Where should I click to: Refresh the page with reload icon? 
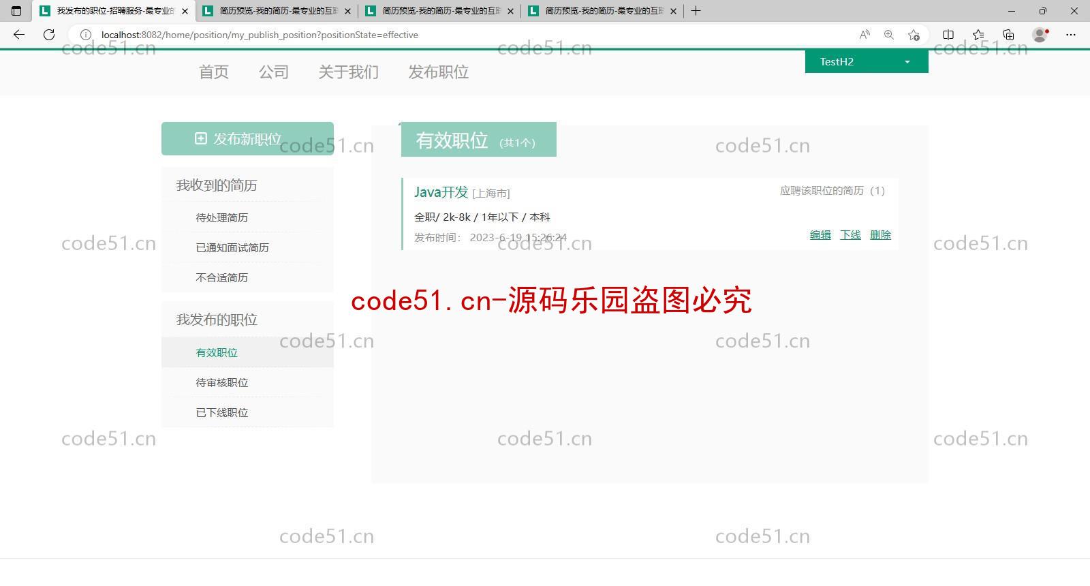coord(49,35)
